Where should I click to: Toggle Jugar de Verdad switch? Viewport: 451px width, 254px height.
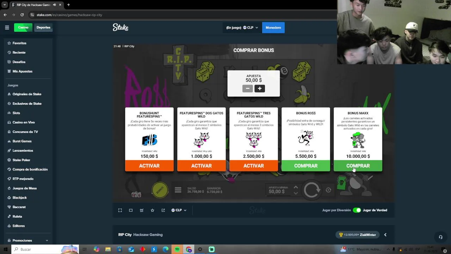(357, 210)
